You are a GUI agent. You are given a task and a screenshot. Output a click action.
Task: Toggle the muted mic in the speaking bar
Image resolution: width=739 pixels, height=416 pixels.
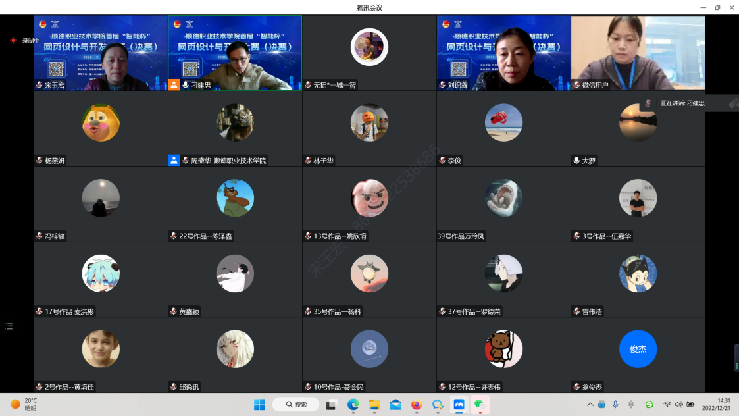click(648, 103)
